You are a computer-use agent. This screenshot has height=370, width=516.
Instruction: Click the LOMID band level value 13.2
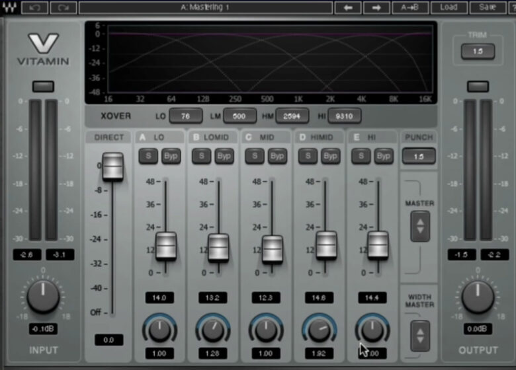(212, 298)
